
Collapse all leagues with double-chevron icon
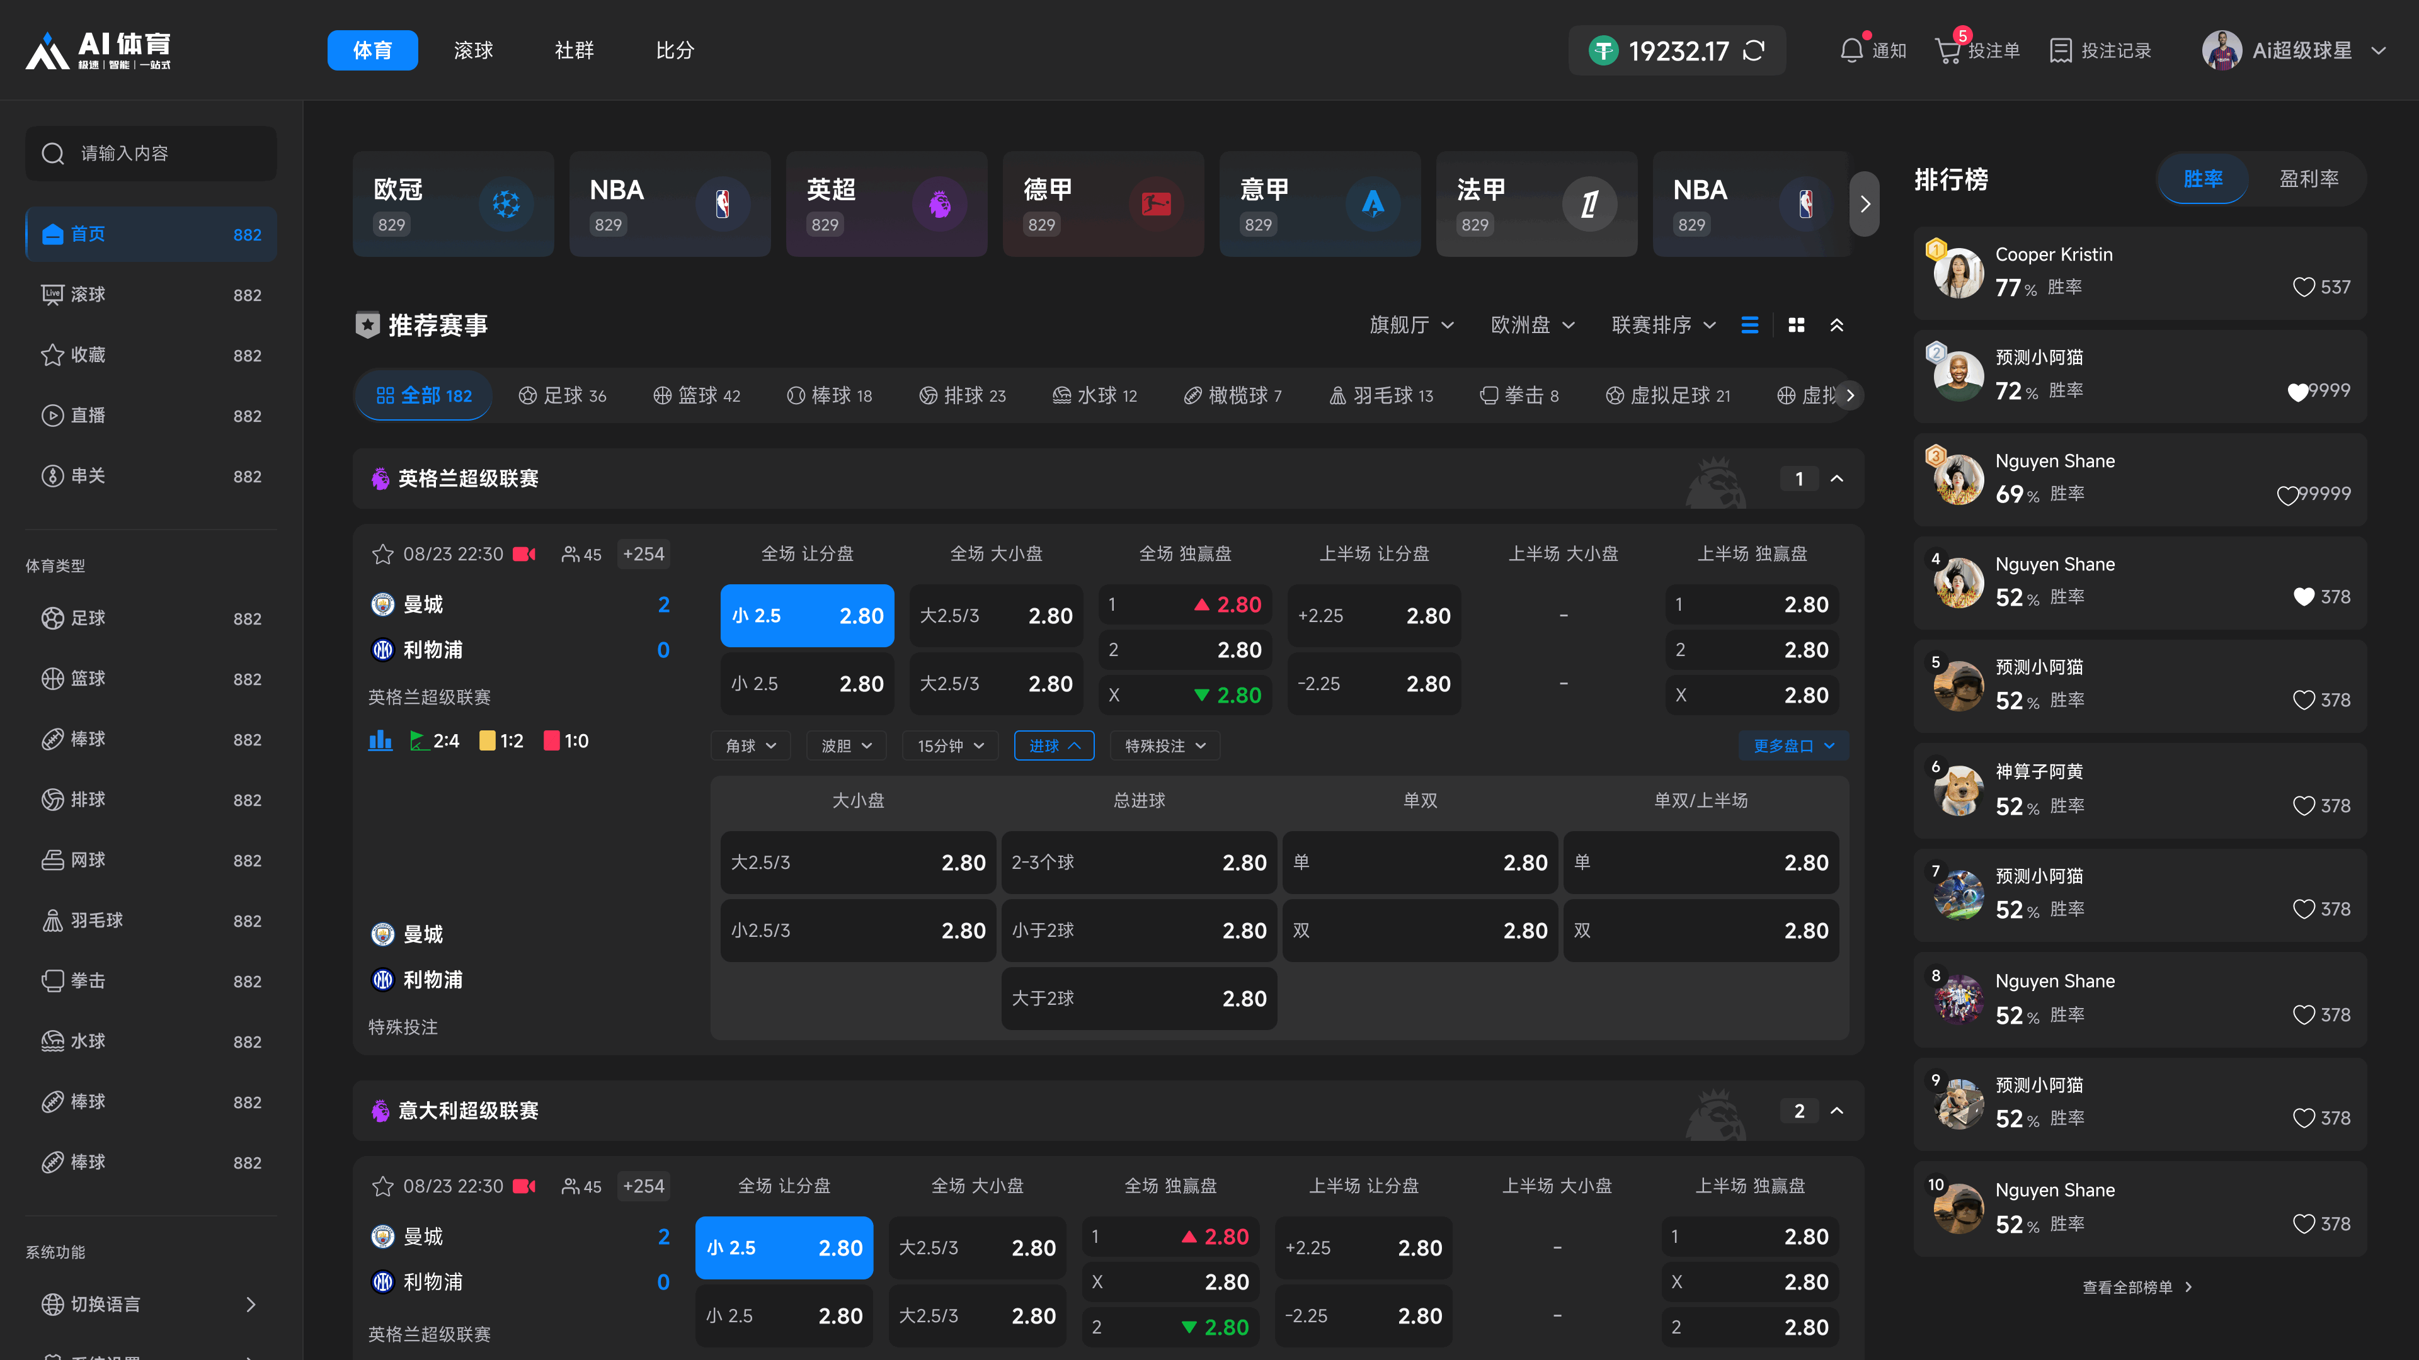pos(1837,325)
